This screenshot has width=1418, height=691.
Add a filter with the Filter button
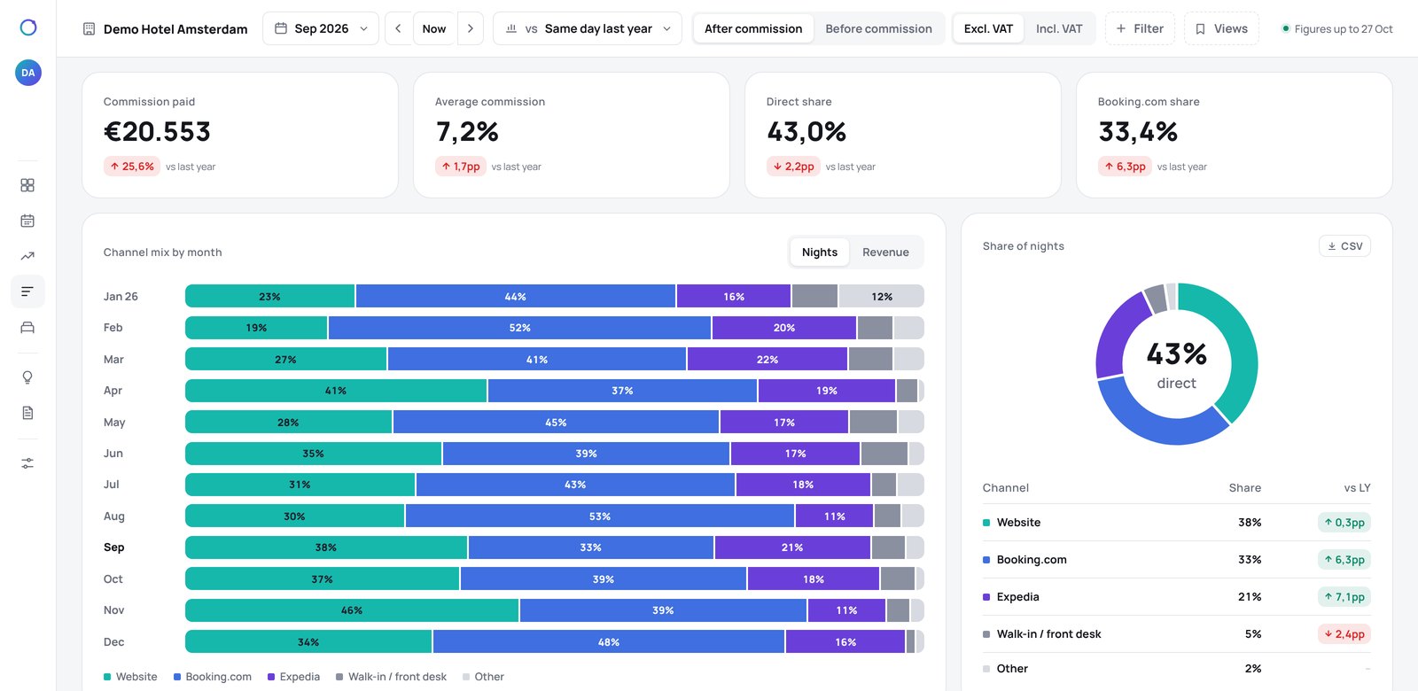pos(1140,28)
